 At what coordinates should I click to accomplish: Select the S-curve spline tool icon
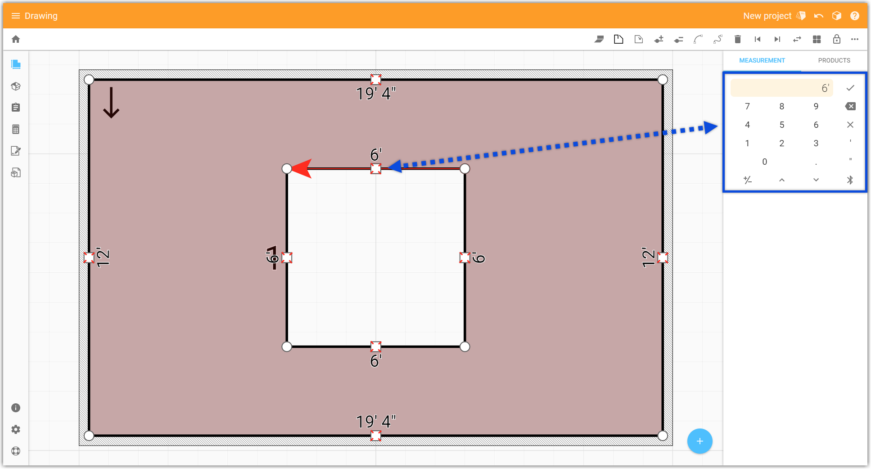718,39
